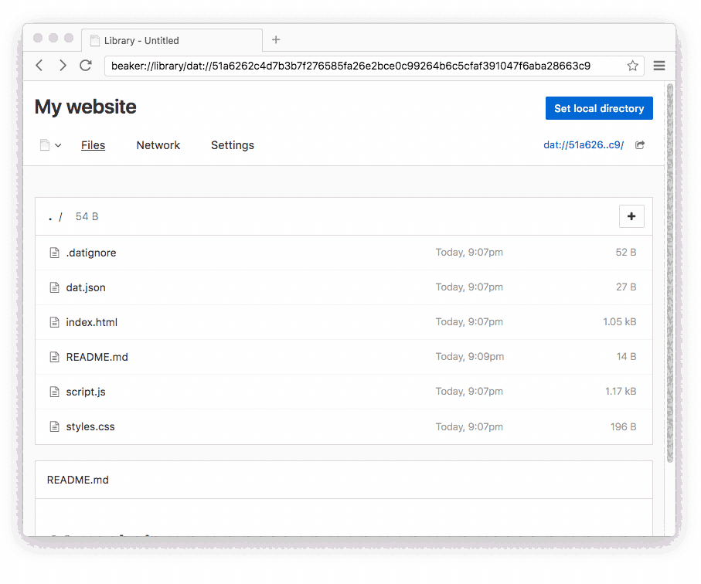Go back with the browser back arrow

click(39, 65)
